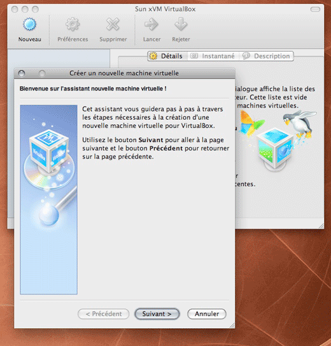Viewport: 331px width, 346px height.
Task: Click the VirtualBox window close button
Action: coord(15,10)
